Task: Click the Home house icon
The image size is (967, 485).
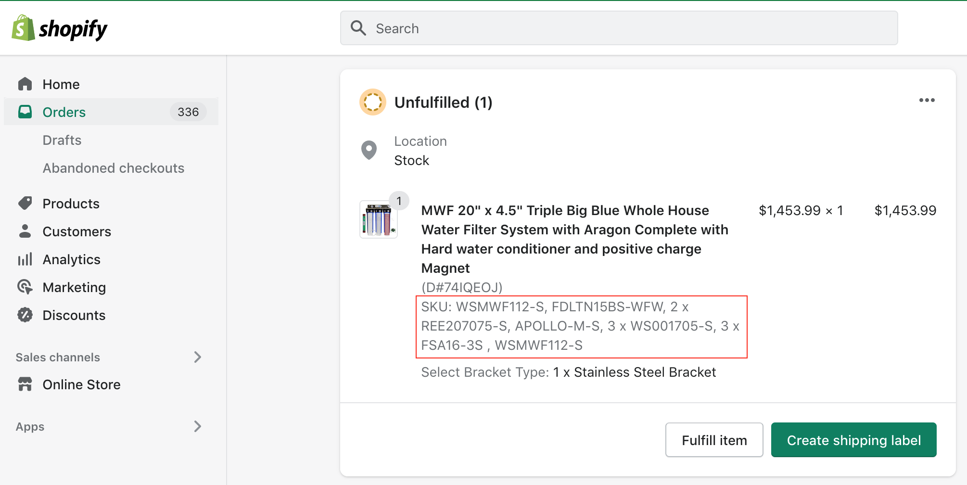Action: tap(25, 84)
